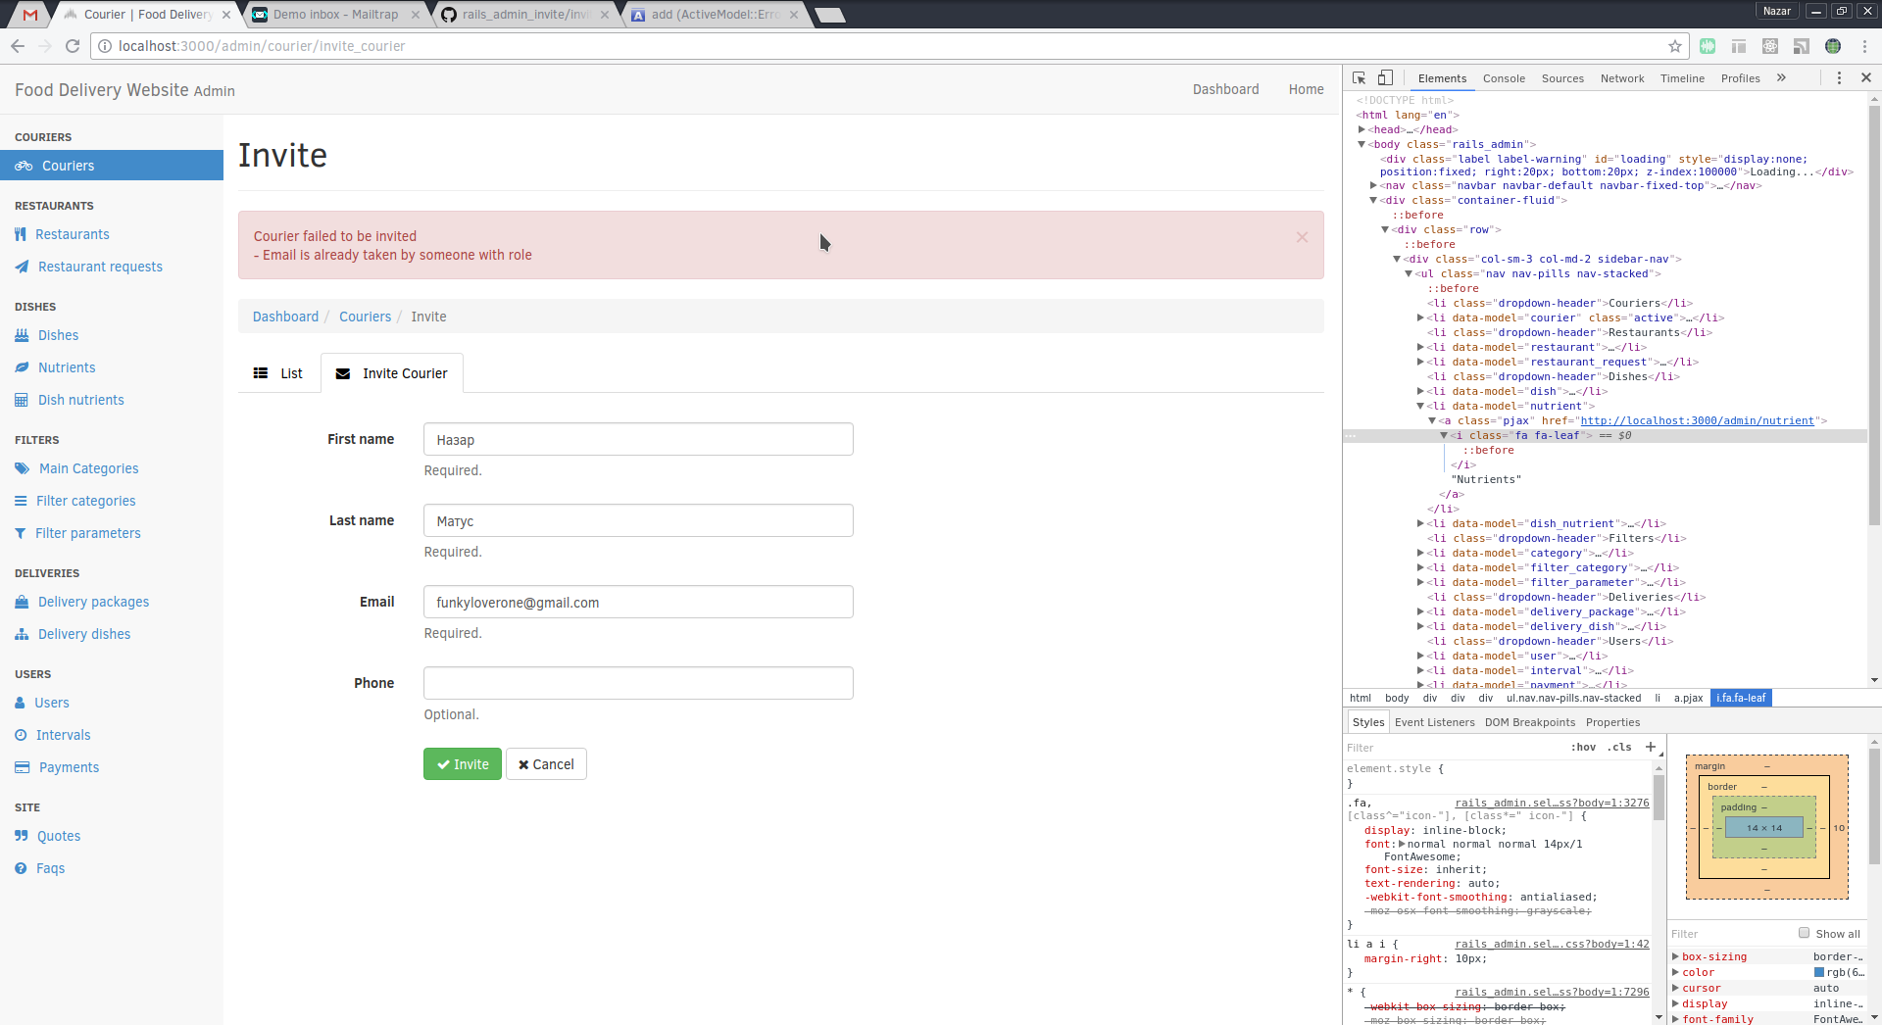Viewport: 1882px width, 1025px height.
Task: Select i.fa.fa-leaf in DOM breadcrumb
Action: tap(1740, 698)
